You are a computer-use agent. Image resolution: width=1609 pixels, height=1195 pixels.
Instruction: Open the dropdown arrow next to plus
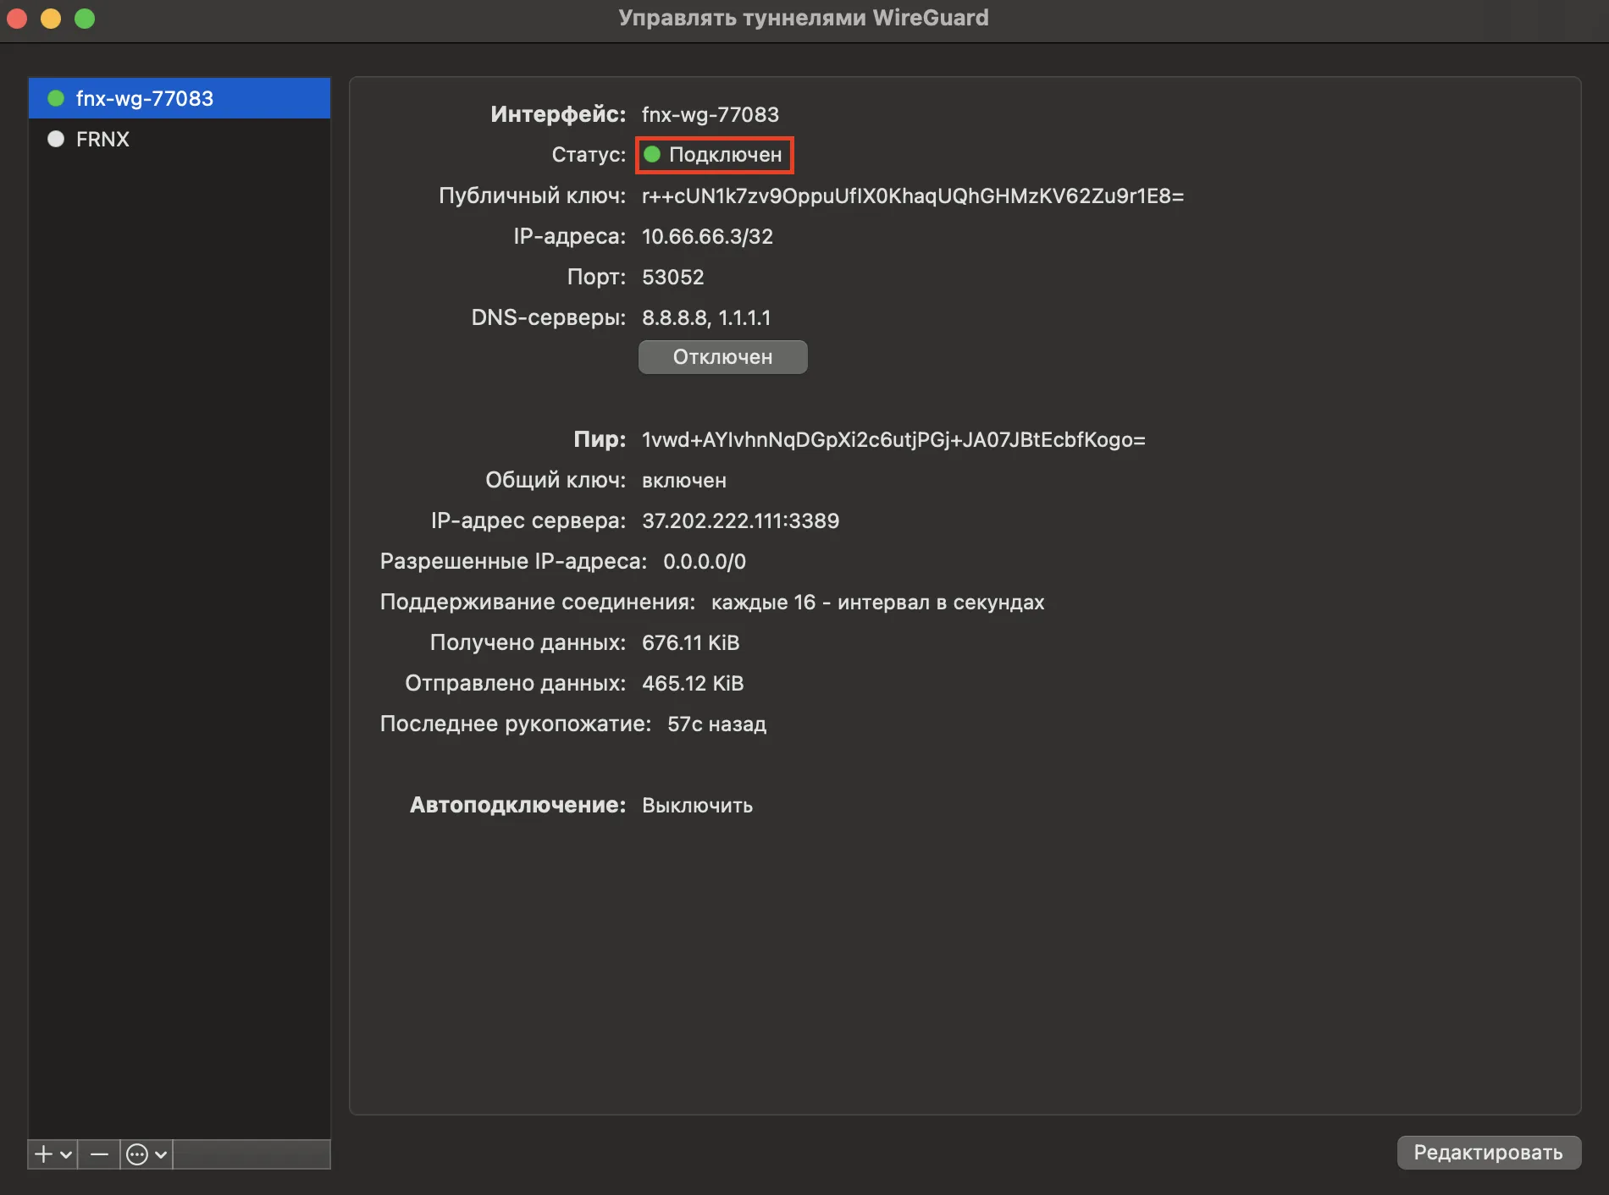click(x=66, y=1154)
